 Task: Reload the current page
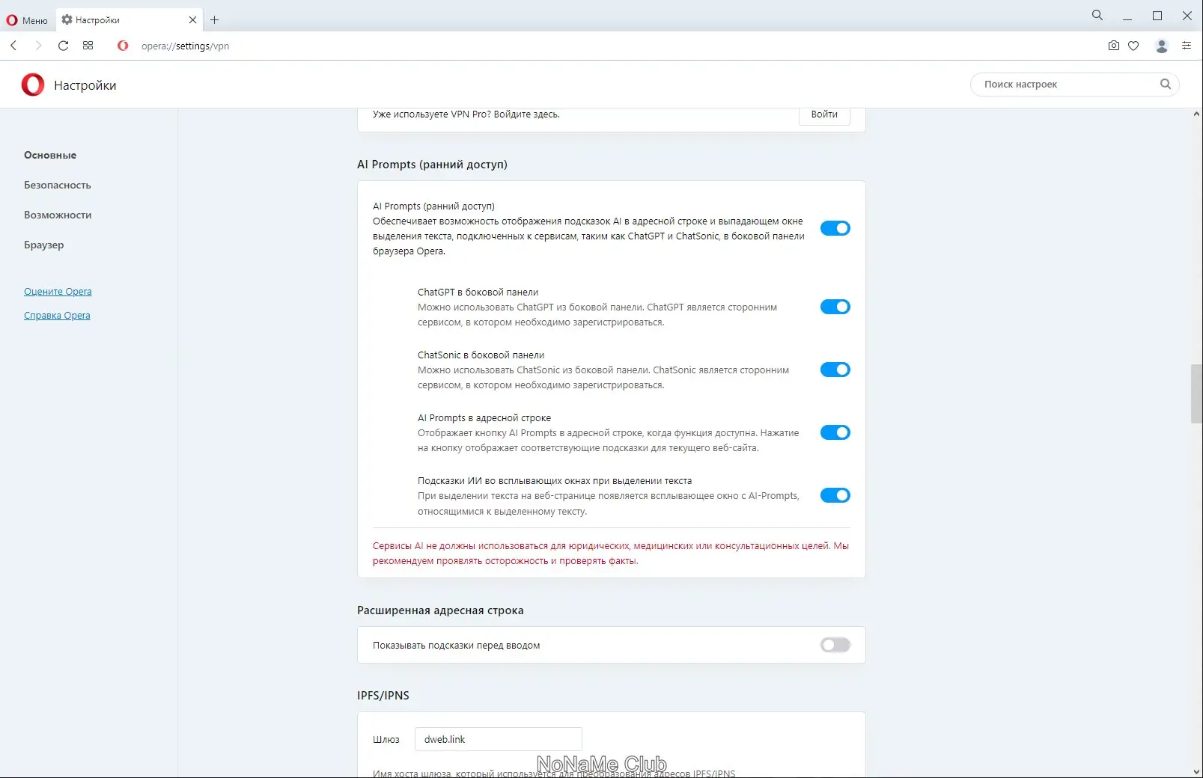(x=63, y=46)
